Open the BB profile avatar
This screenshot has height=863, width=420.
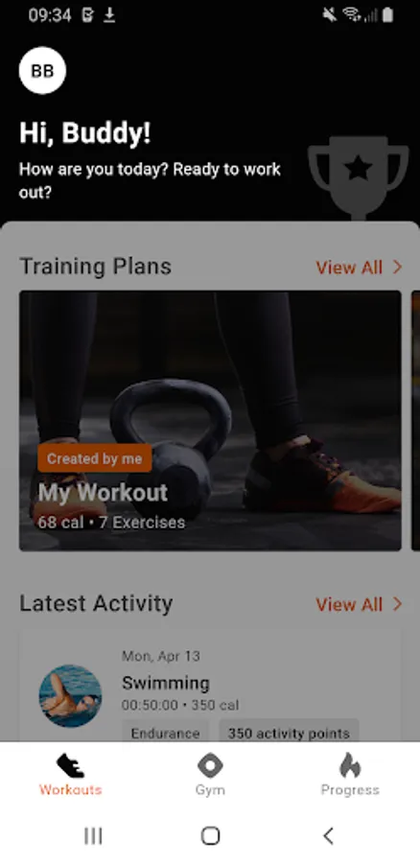click(x=42, y=70)
